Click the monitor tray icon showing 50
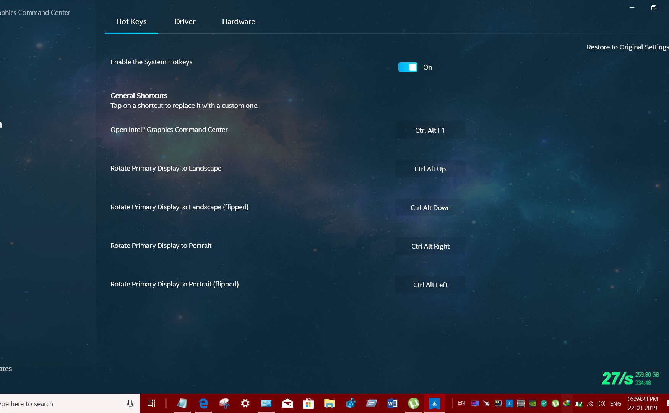 coord(475,403)
